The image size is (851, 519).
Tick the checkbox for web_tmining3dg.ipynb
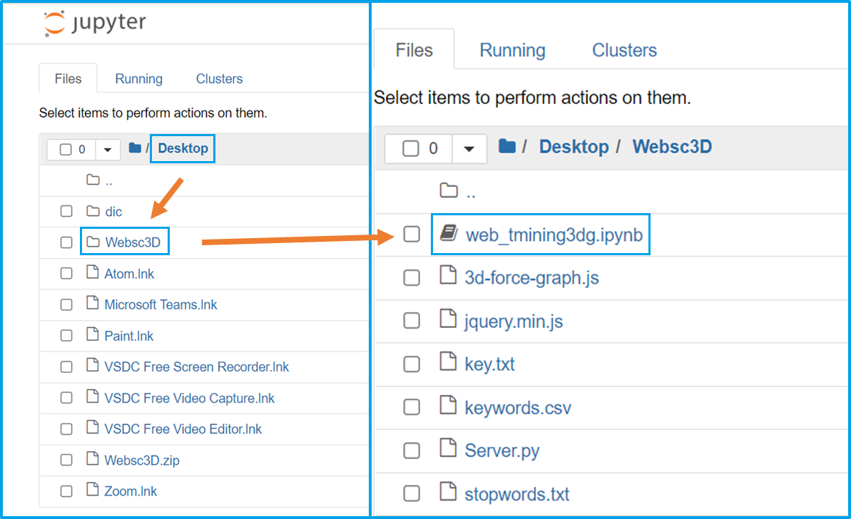tap(412, 235)
